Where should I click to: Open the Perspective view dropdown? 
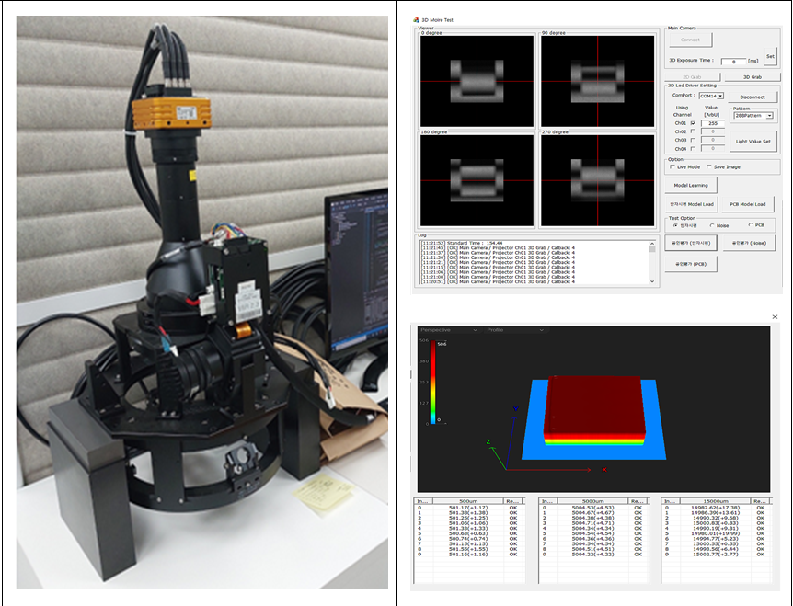[x=448, y=329]
